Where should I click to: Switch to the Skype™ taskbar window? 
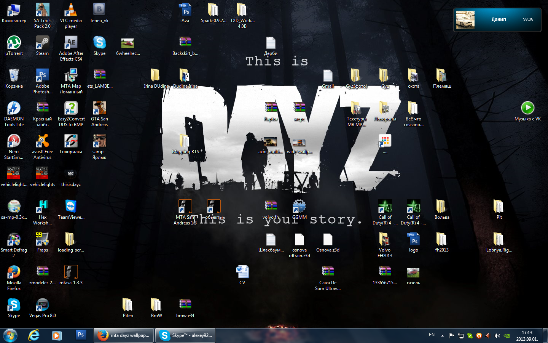coord(185,335)
